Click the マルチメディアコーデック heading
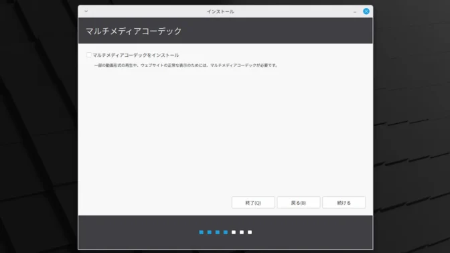The width and height of the screenshot is (450, 253). (134, 31)
